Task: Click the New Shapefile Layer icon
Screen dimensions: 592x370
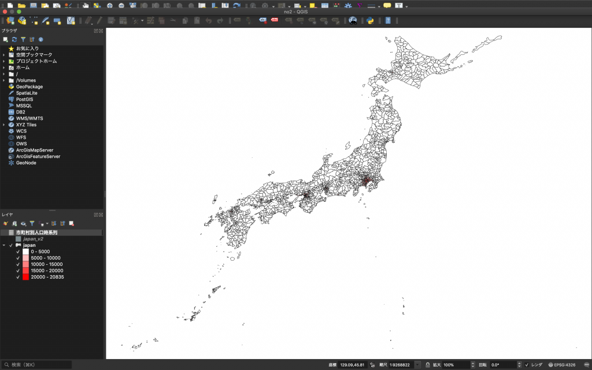Action: click(x=34, y=20)
